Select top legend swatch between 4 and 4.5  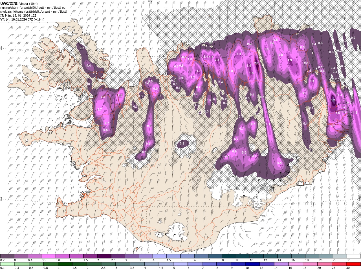point(160,256)
